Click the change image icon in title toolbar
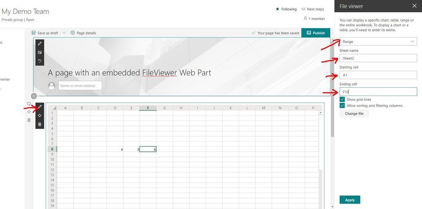 (40, 52)
